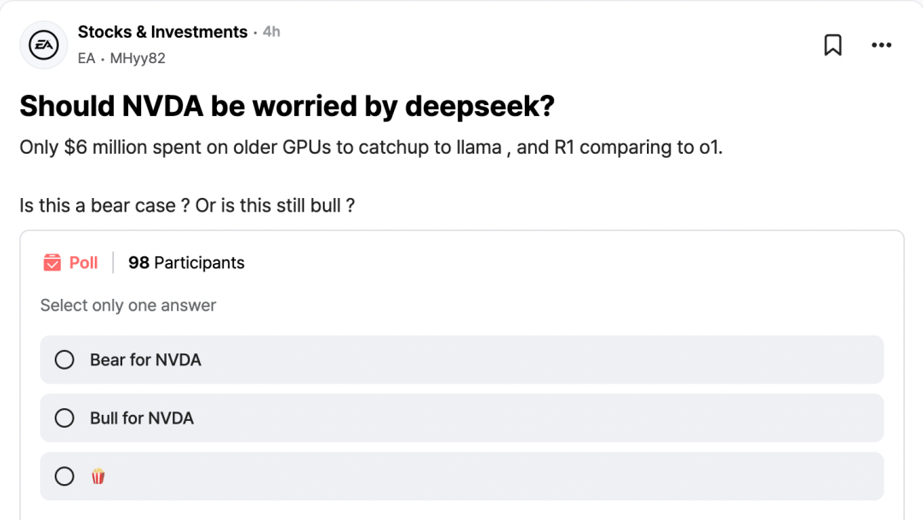
Task: Click the 'Bear for NVDA' answer text
Action: (x=145, y=360)
